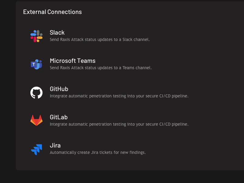The height and width of the screenshot is (183, 244).
Task: Click the description text under GitLab
Action: coord(119,124)
